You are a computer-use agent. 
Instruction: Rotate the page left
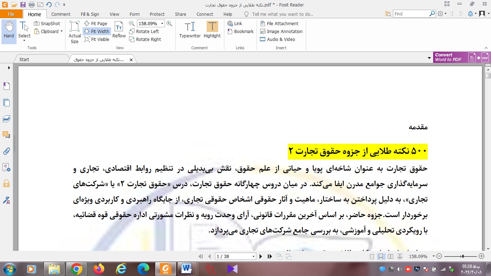144,32
